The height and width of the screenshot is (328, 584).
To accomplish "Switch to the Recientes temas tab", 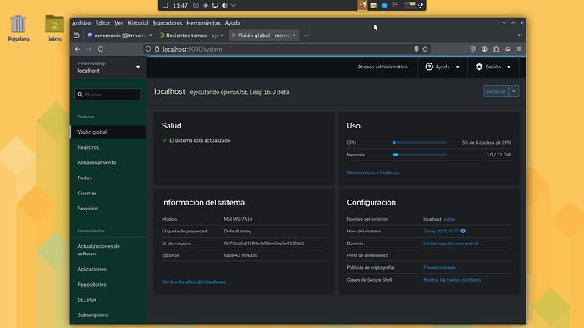I will 190,36.
